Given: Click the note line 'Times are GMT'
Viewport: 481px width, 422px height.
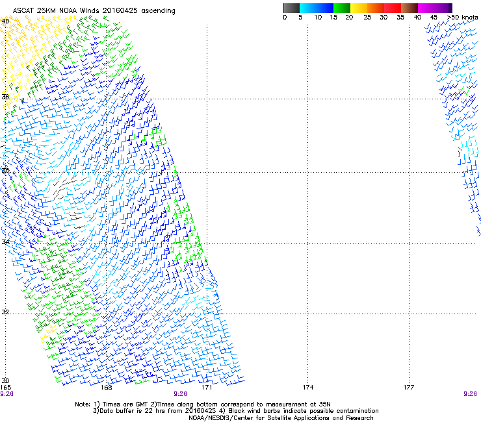Looking at the screenshot, I should coord(125,404).
